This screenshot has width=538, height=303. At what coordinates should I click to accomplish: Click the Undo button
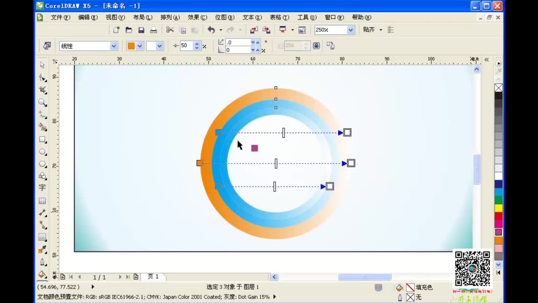(211, 30)
